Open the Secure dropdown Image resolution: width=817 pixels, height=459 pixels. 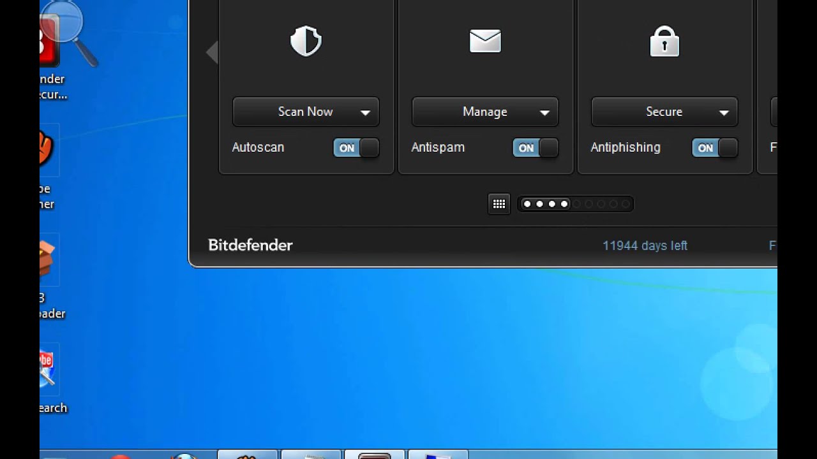tap(664, 112)
